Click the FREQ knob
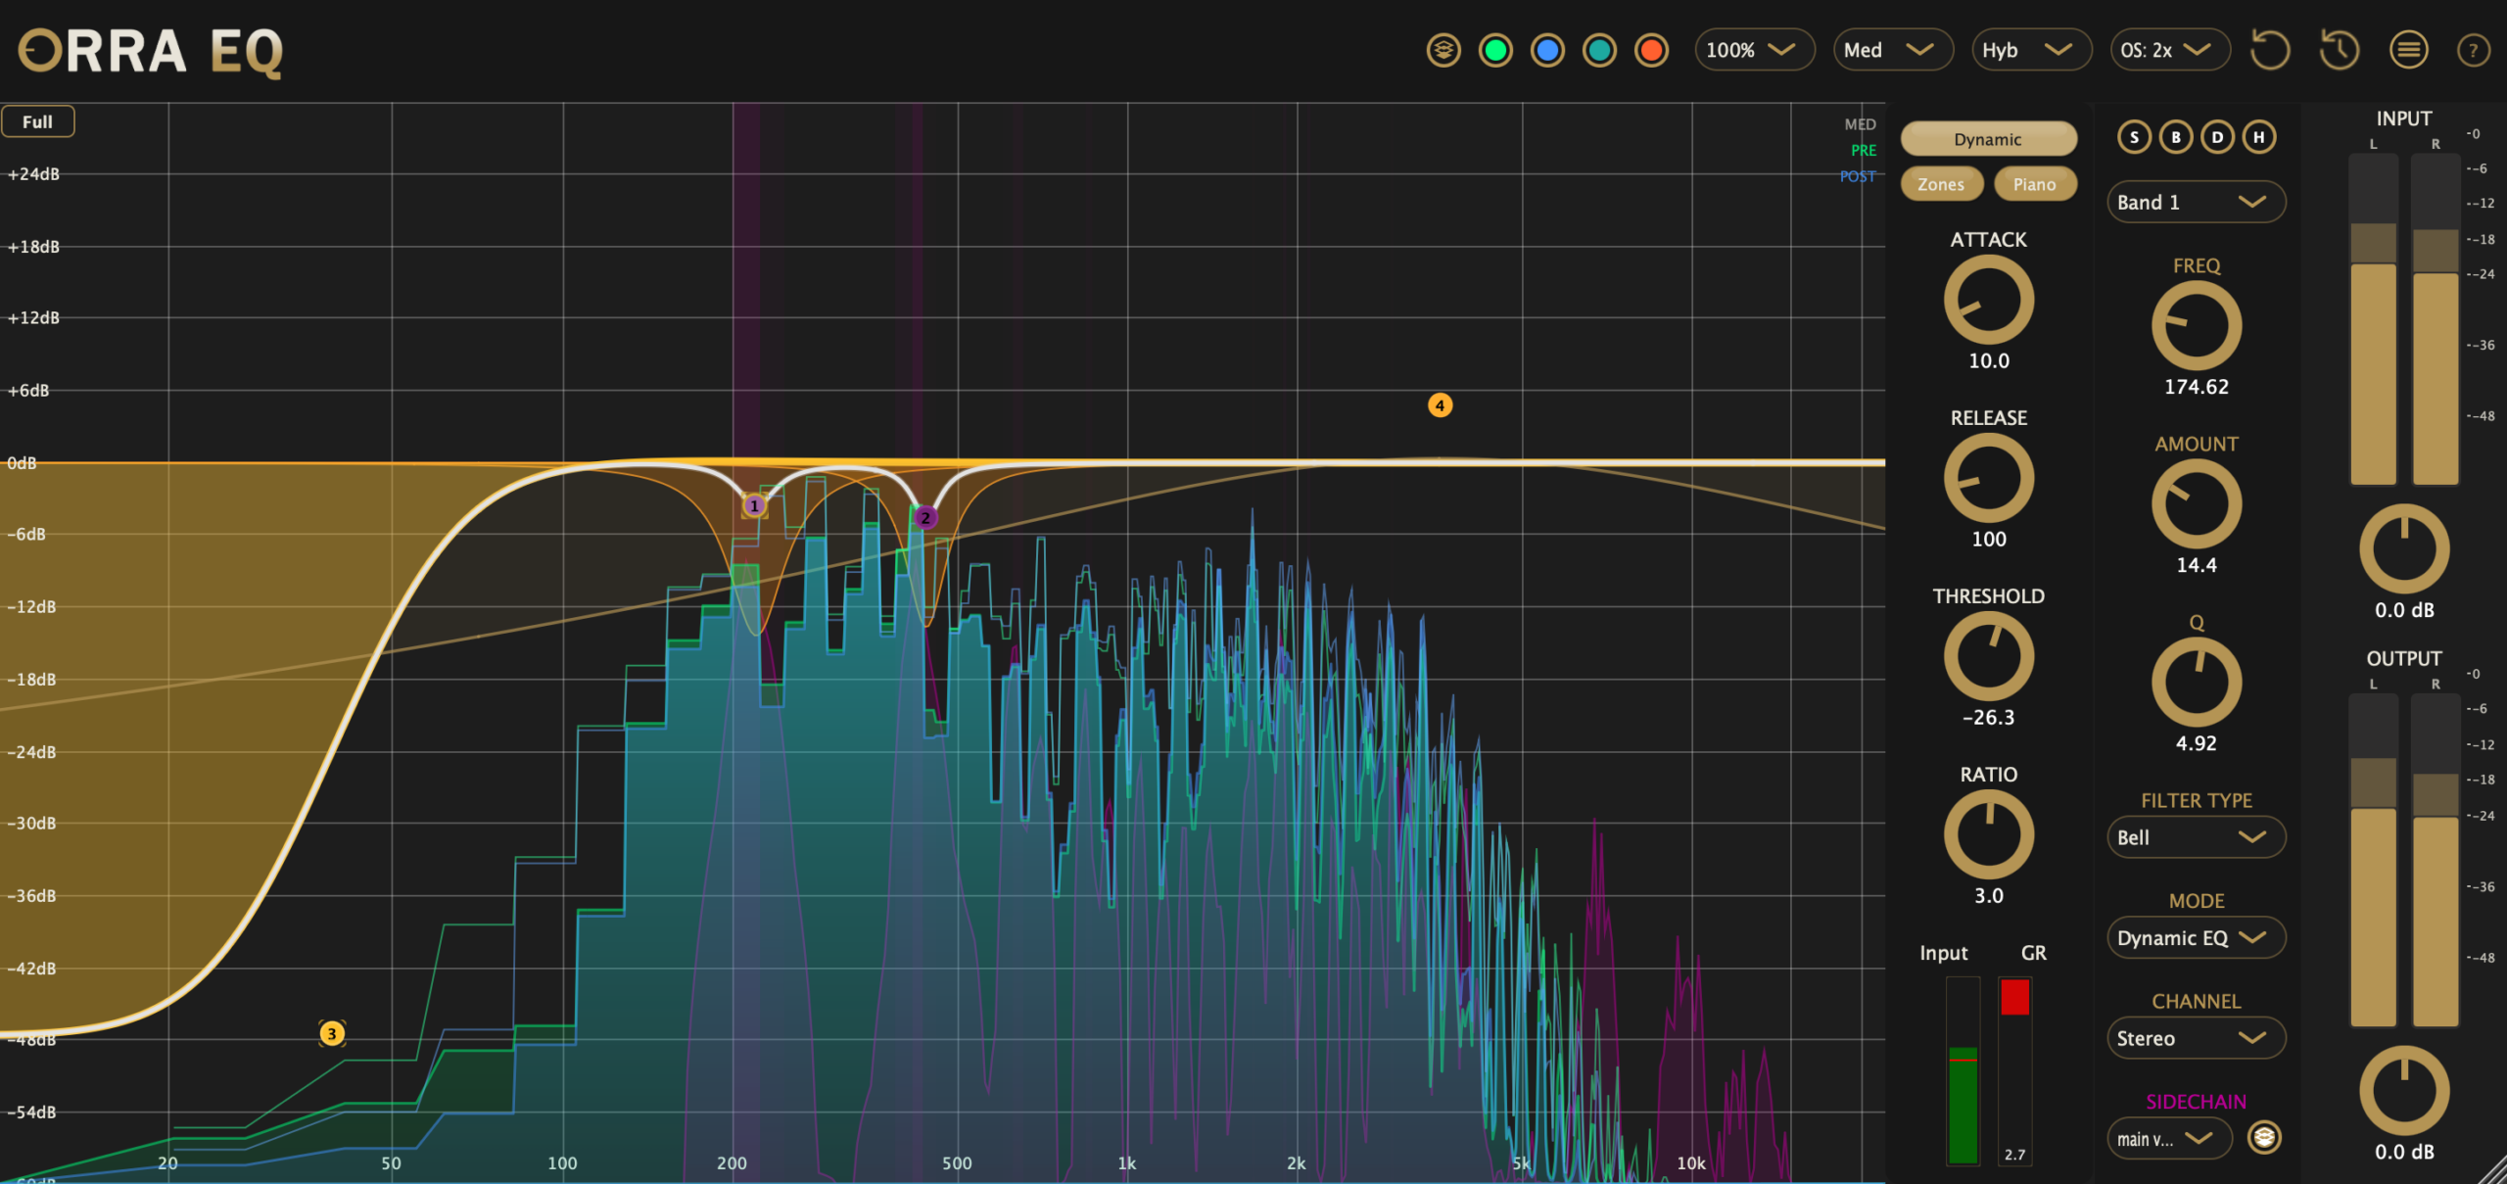Viewport: 2507px width, 1184px height. pyautogui.click(x=2196, y=326)
